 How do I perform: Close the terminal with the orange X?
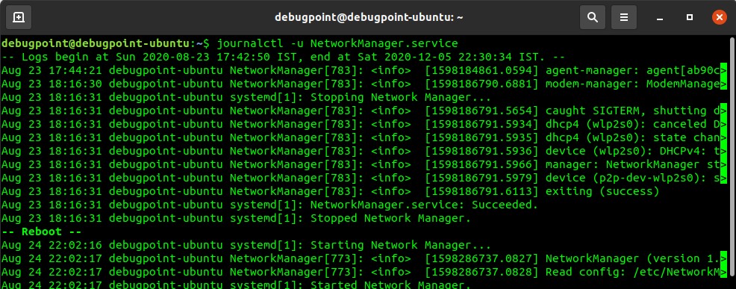pos(719,17)
